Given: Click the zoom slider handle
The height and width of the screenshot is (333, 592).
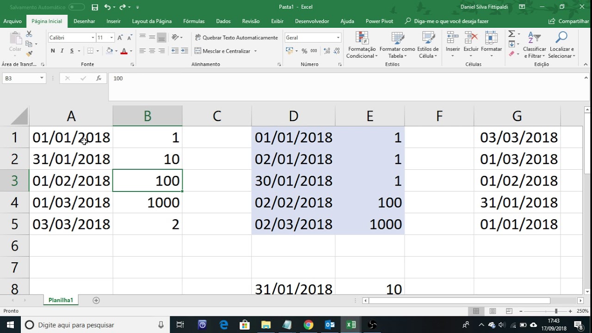Looking at the screenshot, I should coord(555,311).
